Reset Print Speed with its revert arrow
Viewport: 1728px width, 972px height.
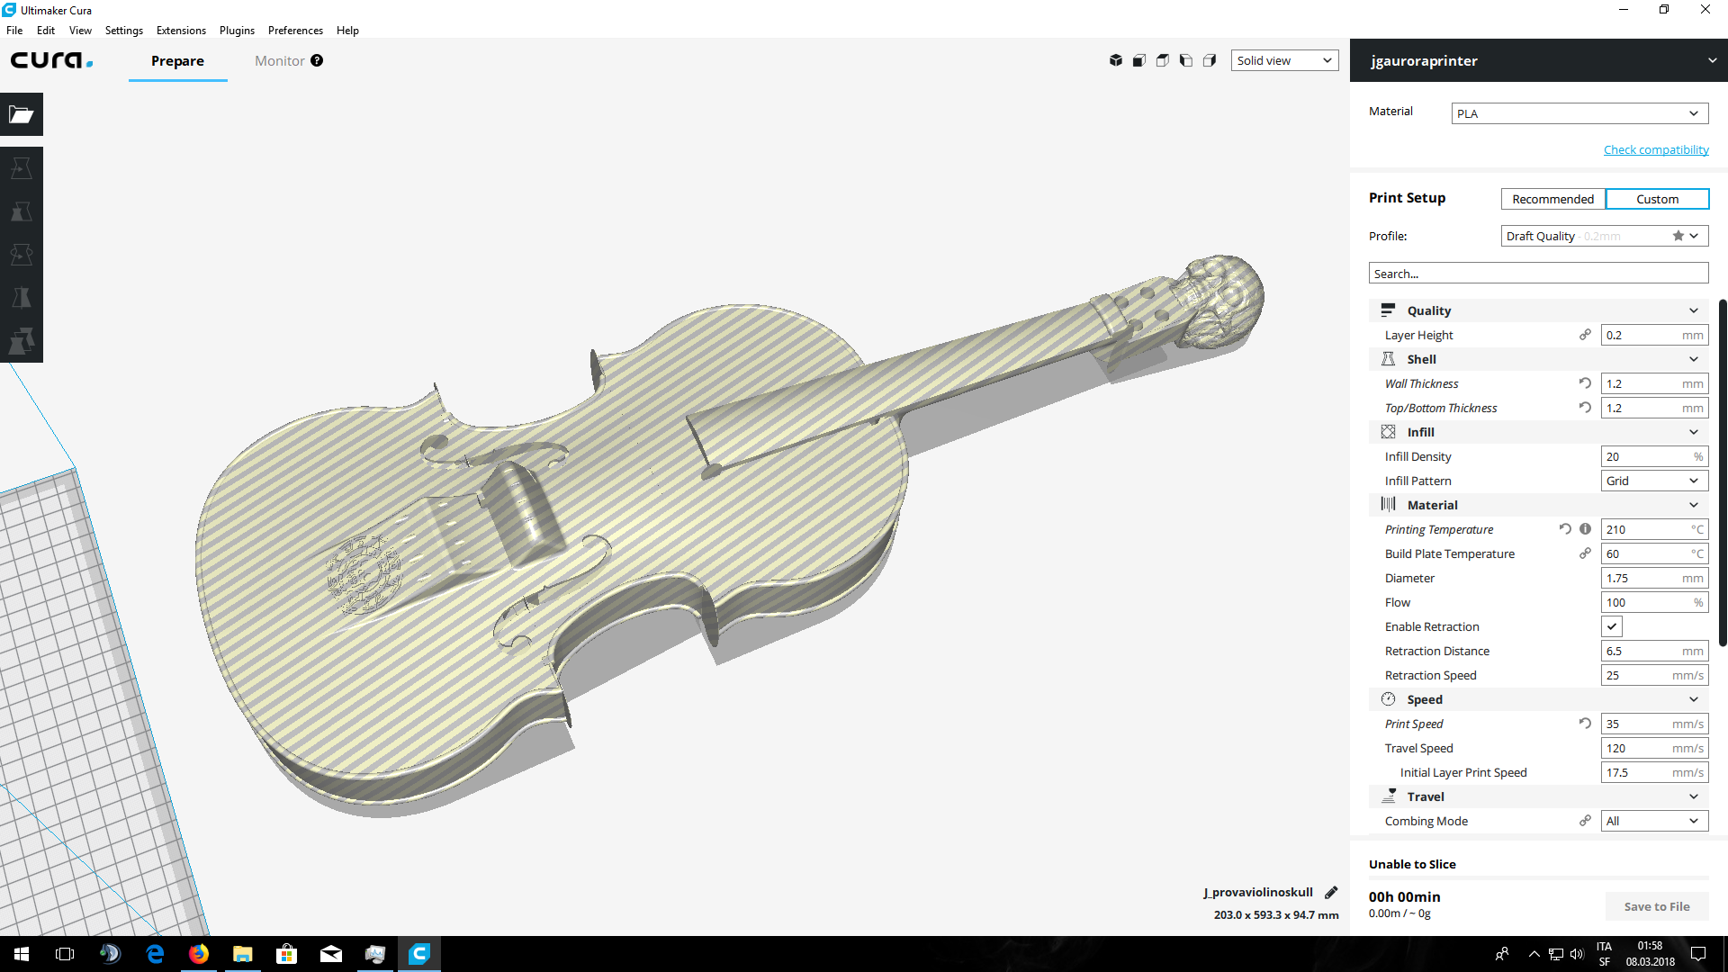pos(1585,724)
